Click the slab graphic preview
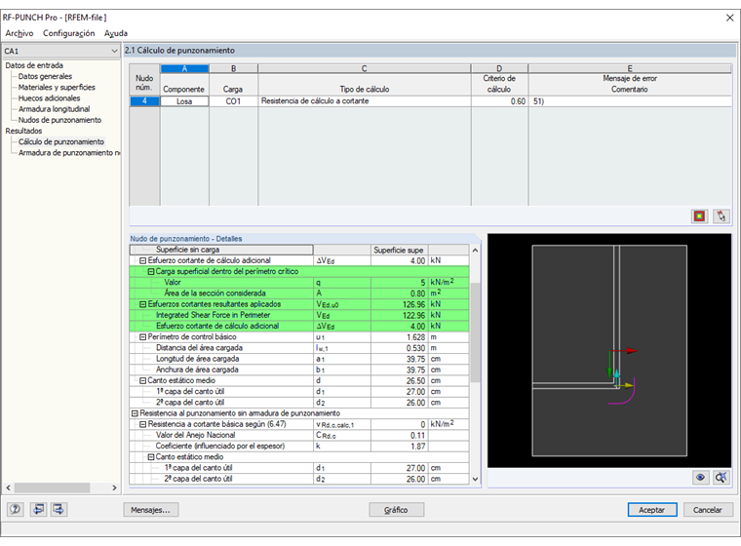The height and width of the screenshot is (546, 741). click(609, 350)
